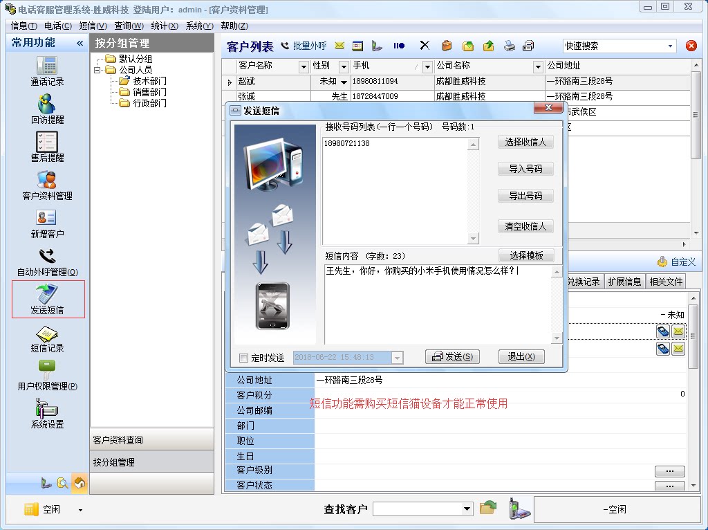Click the delete X icon in customer toolbar

click(x=425, y=46)
